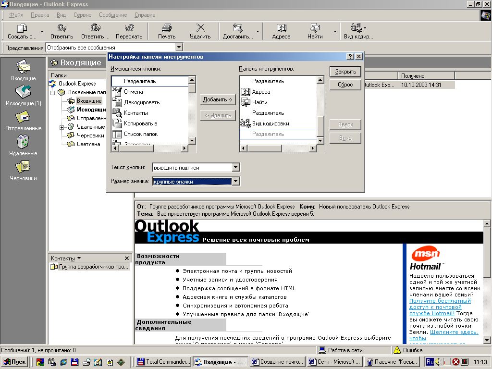The height and width of the screenshot is (369, 492).
Task: Open Черновики in the Outlook bar
Action: [23, 171]
